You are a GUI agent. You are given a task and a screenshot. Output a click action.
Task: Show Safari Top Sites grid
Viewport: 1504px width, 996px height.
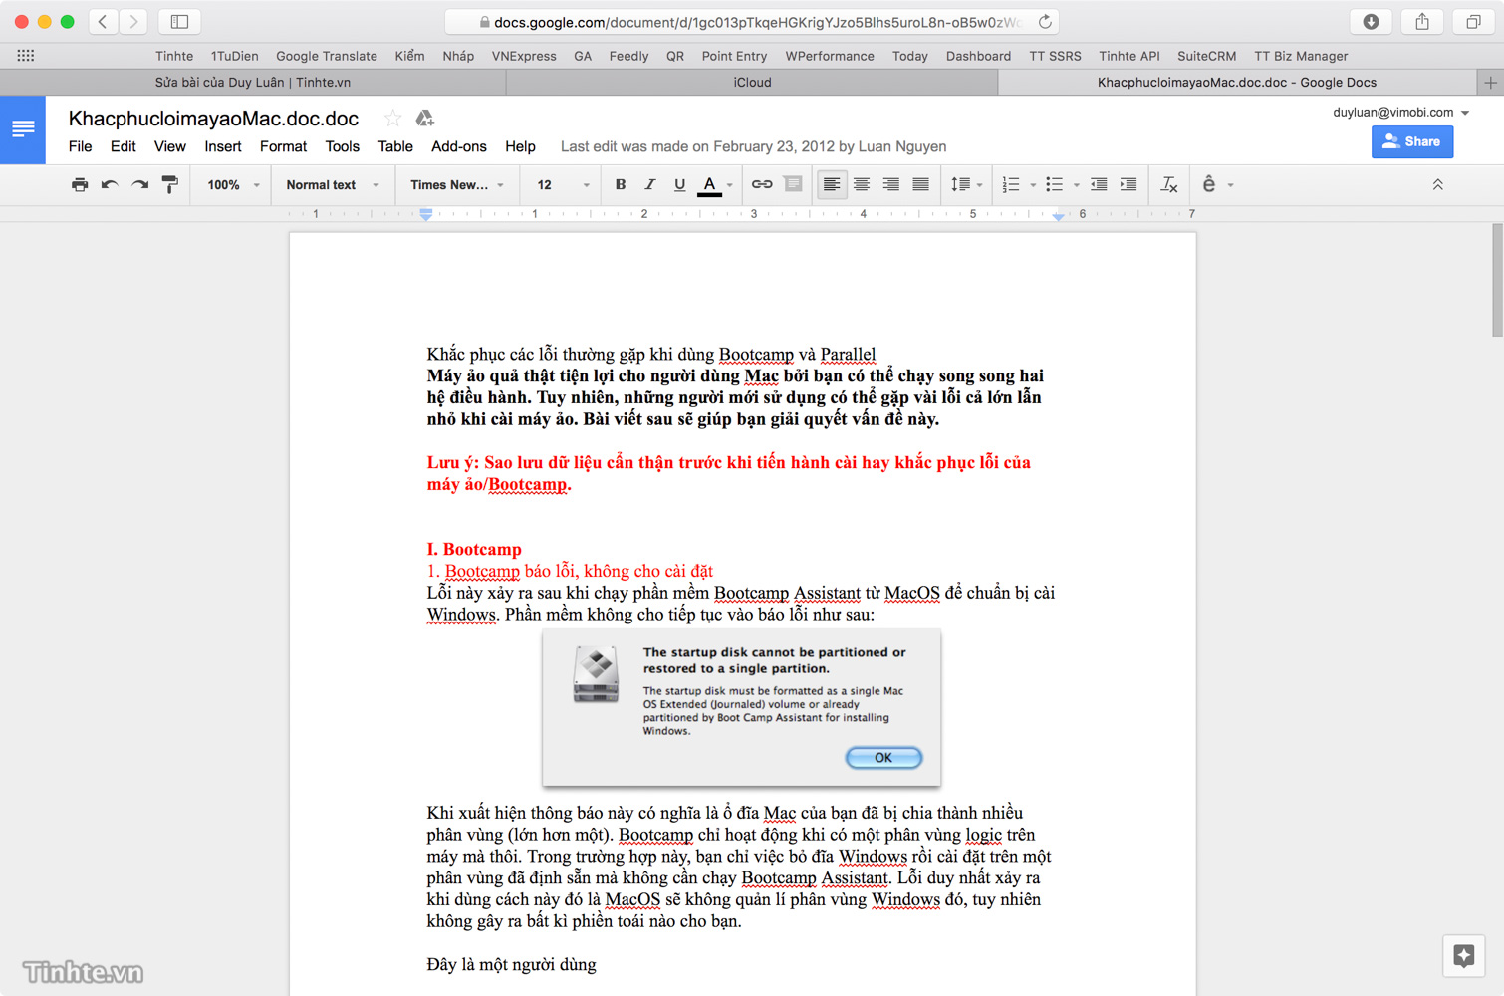[x=26, y=56]
